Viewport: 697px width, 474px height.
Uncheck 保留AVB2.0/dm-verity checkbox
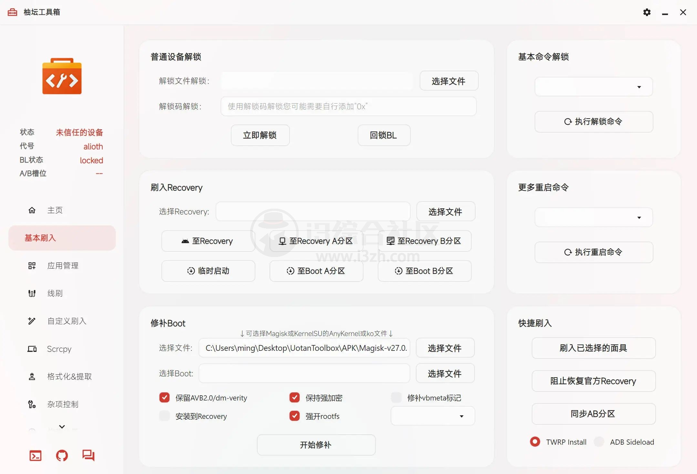click(165, 398)
